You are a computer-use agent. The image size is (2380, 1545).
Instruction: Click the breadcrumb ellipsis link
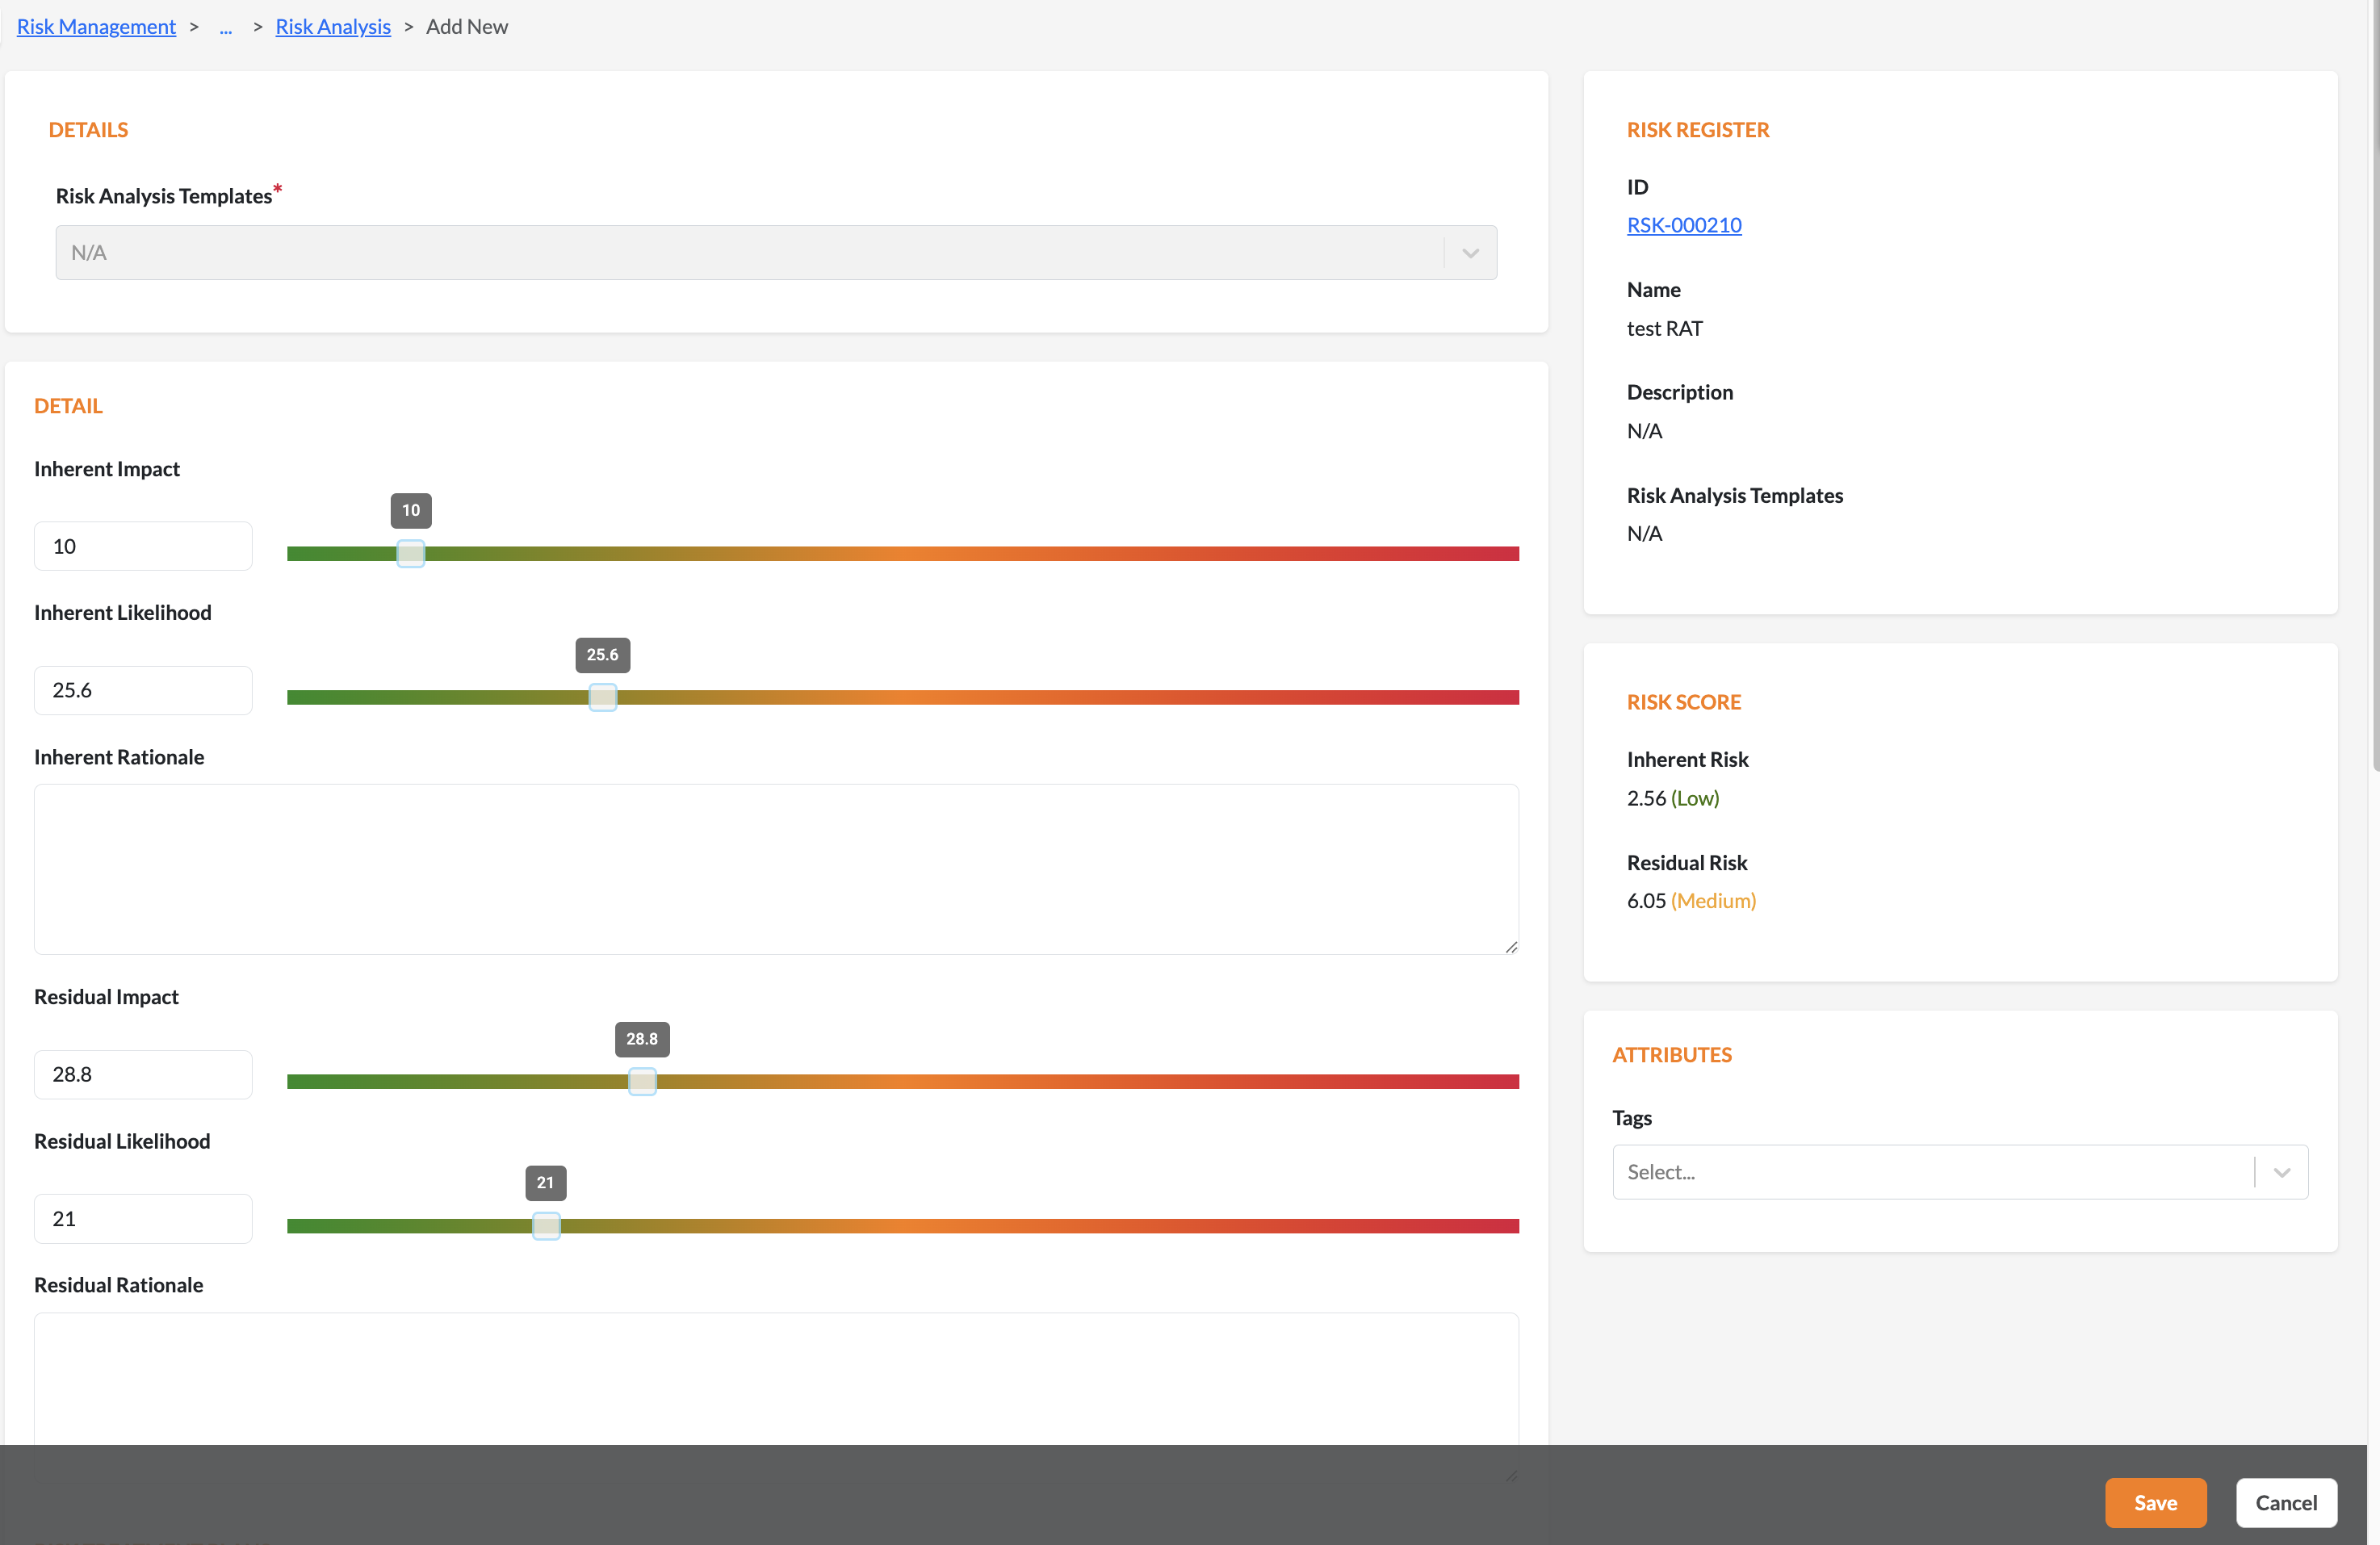(226, 27)
